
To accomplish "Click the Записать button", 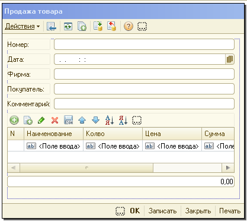I will click(162, 211).
